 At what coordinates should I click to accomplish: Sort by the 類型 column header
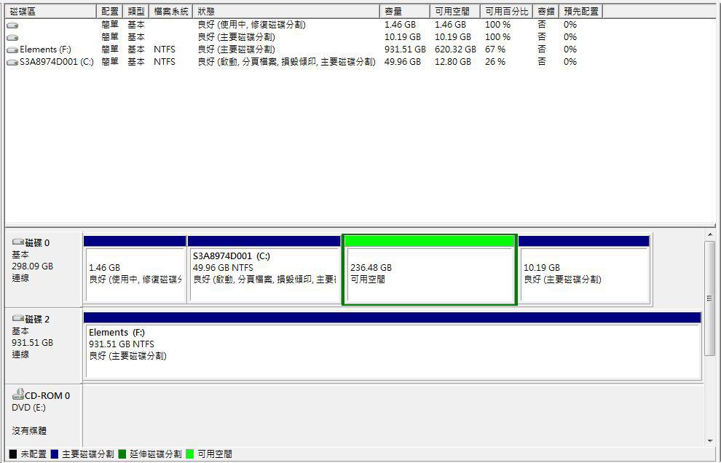[136, 12]
